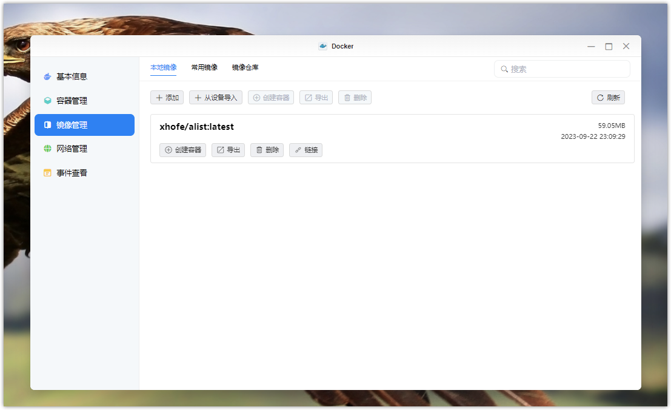Switch to the 本地镜像 tab

click(164, 67)
